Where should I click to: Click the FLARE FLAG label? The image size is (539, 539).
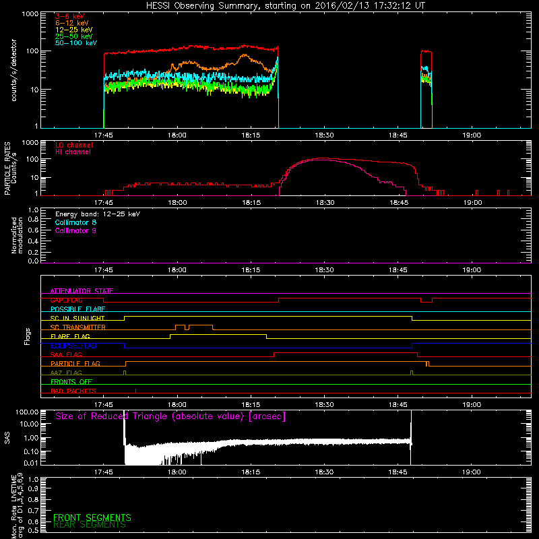click(x=70, y=336)
